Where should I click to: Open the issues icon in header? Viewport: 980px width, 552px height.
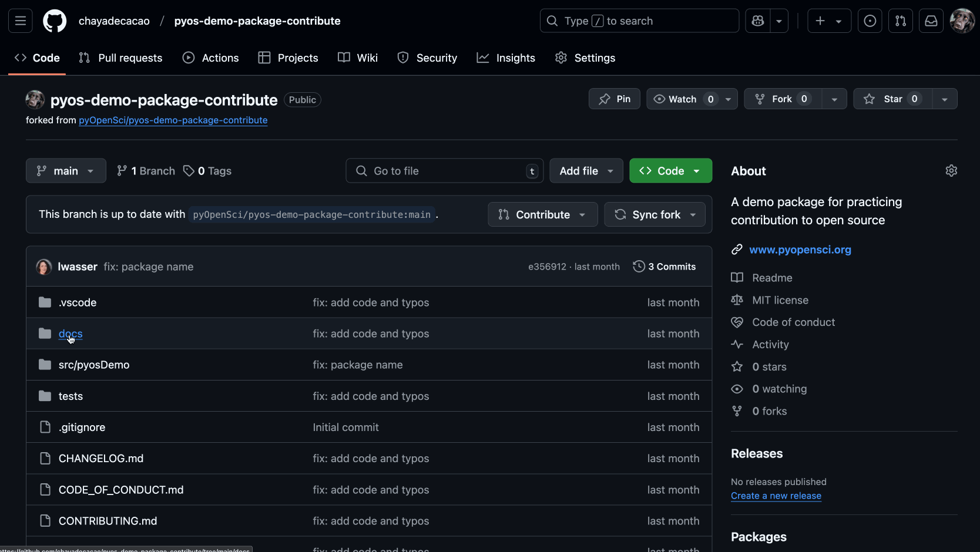click(870, 21)
